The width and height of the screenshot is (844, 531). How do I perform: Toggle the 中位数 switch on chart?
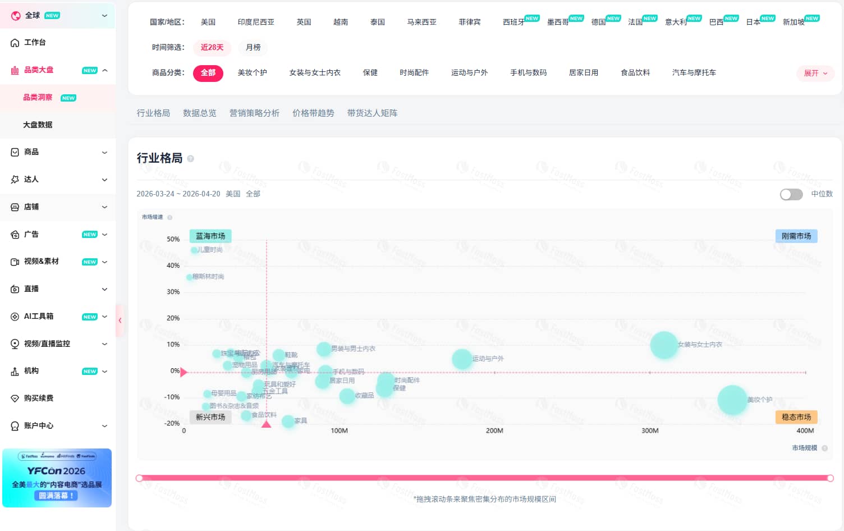pos(791,194)
